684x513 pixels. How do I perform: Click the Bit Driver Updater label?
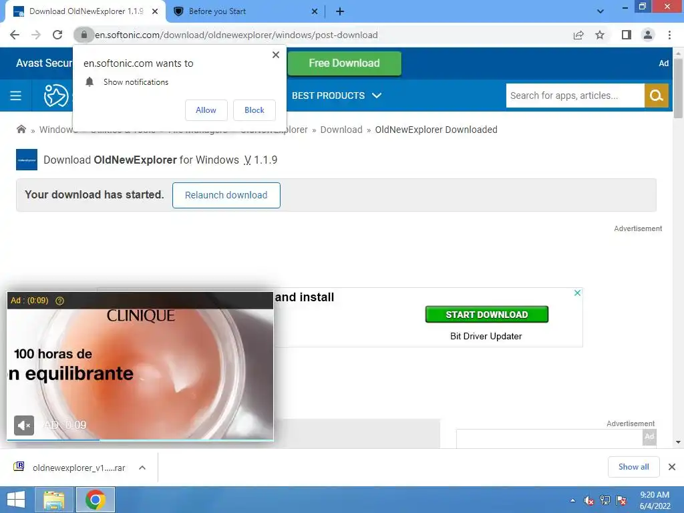pos(486,337)
